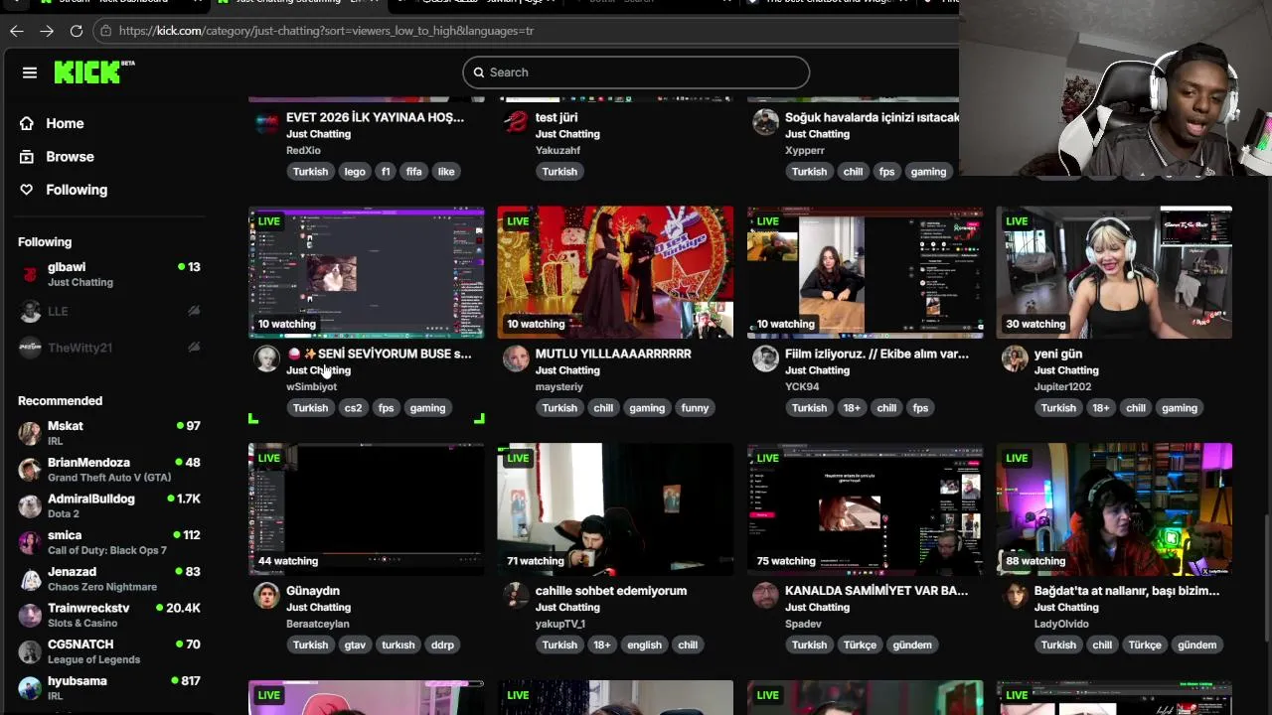Reload the page with refresh icon
This screenshot has height=715, width=1272.
(77, 31)
